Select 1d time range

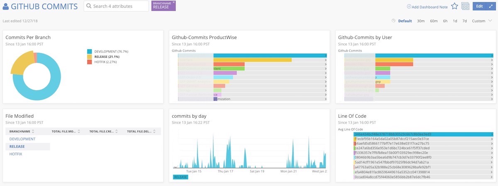point(455,21)
